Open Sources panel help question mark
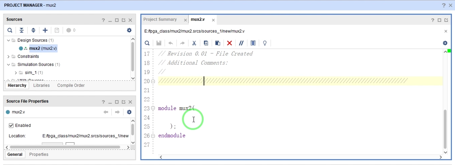 (103, 20)
